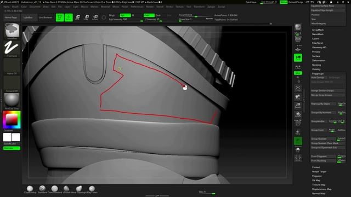351x197 pixels.
Task: Expand the Masking section
Action: tap(316, 65)
